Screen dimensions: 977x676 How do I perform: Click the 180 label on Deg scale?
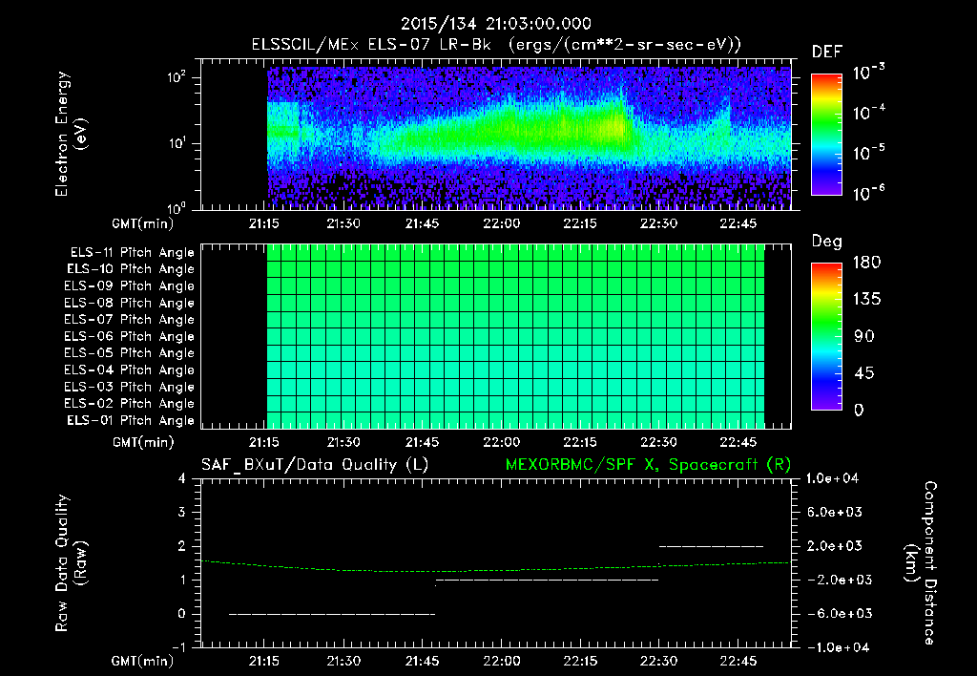point(866,263)
